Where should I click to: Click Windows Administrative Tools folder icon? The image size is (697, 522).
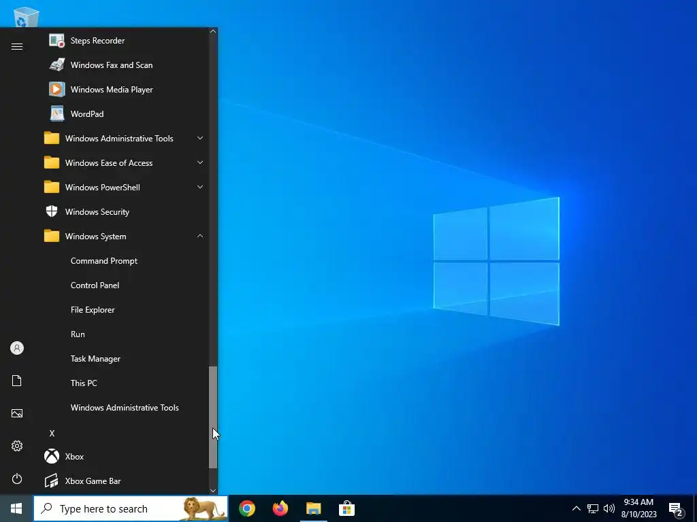tap(52, 138)
